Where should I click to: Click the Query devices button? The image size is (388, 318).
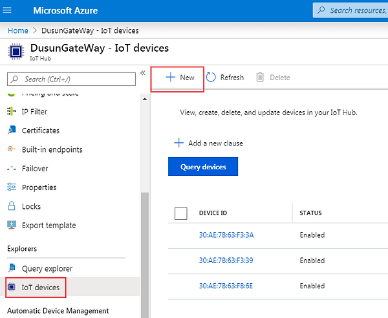pyautogui.click(x=203, y=166)
